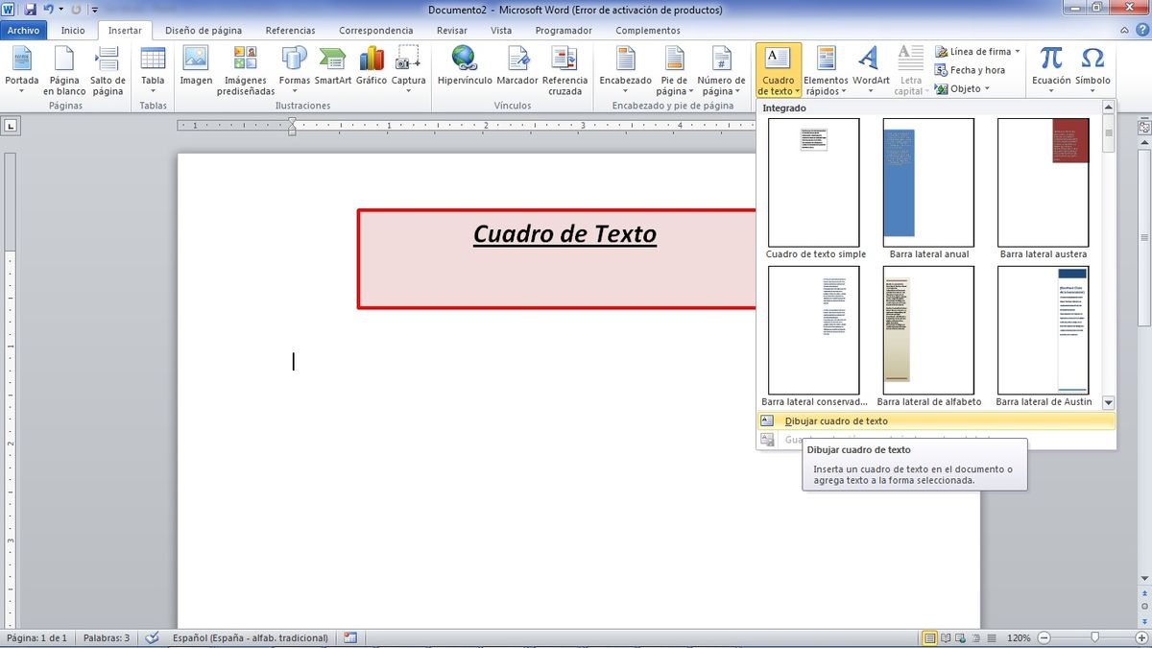This screenshot has width=1152, height=648.
Task: Pick the Cuadro de texto simple thumbnail
Action: (814, 183)
